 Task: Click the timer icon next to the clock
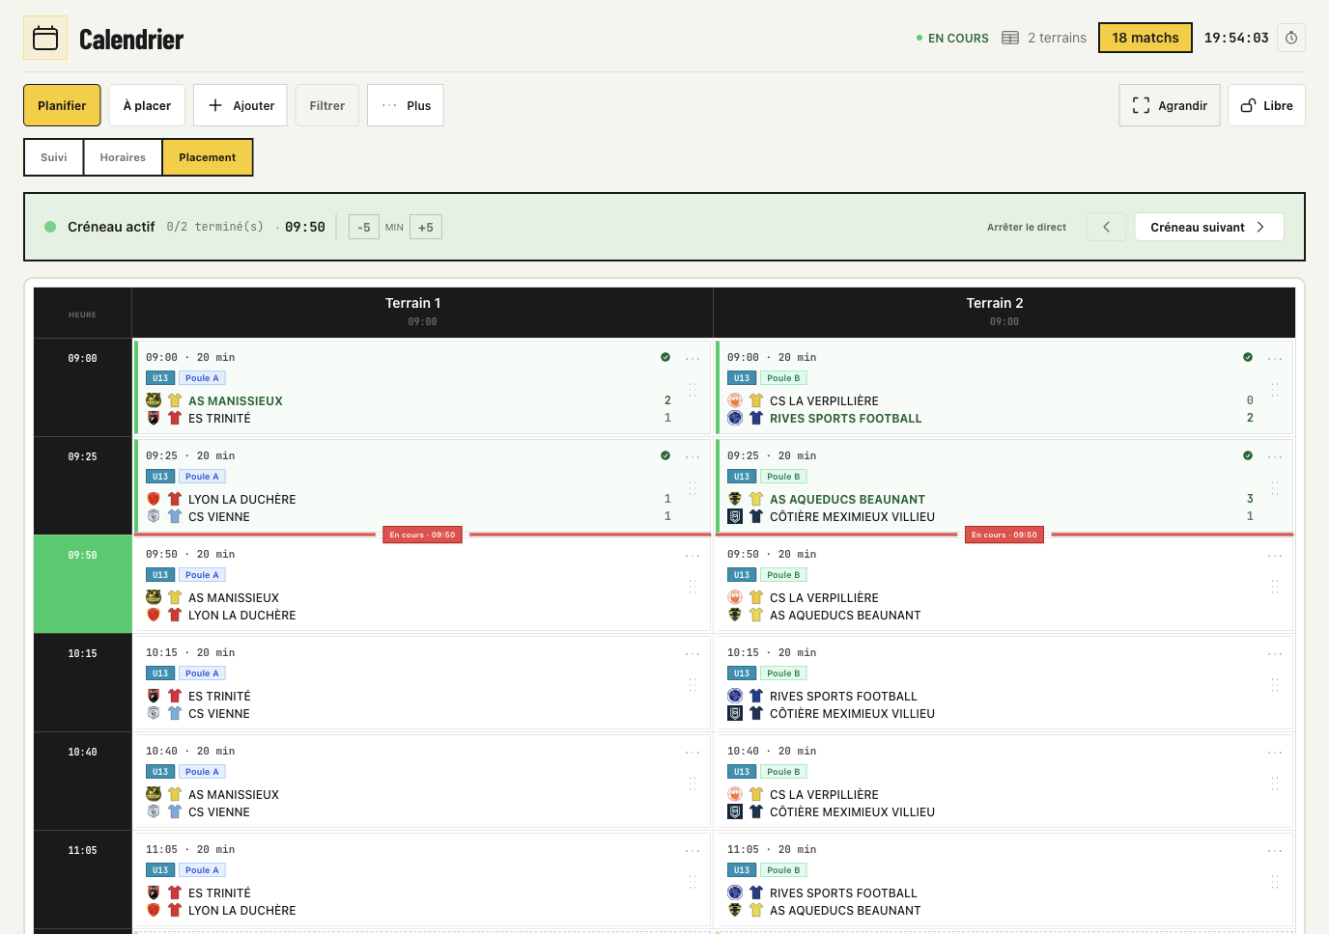click(x=1291, y=38)
